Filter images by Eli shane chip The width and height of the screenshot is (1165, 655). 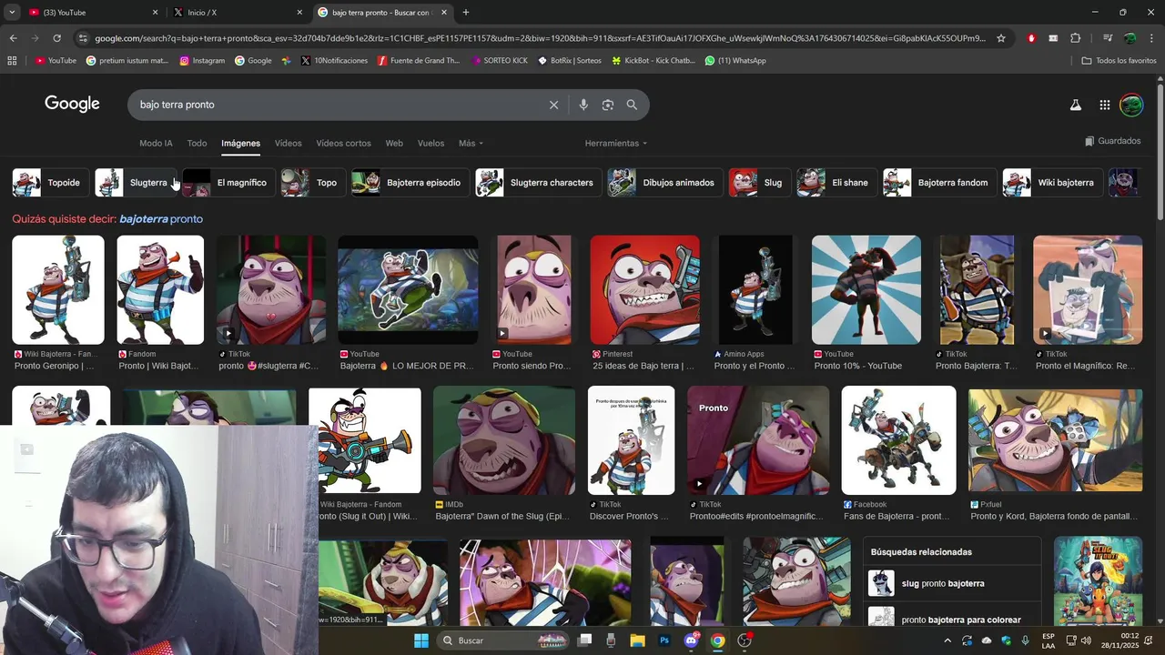coord(837,182)
